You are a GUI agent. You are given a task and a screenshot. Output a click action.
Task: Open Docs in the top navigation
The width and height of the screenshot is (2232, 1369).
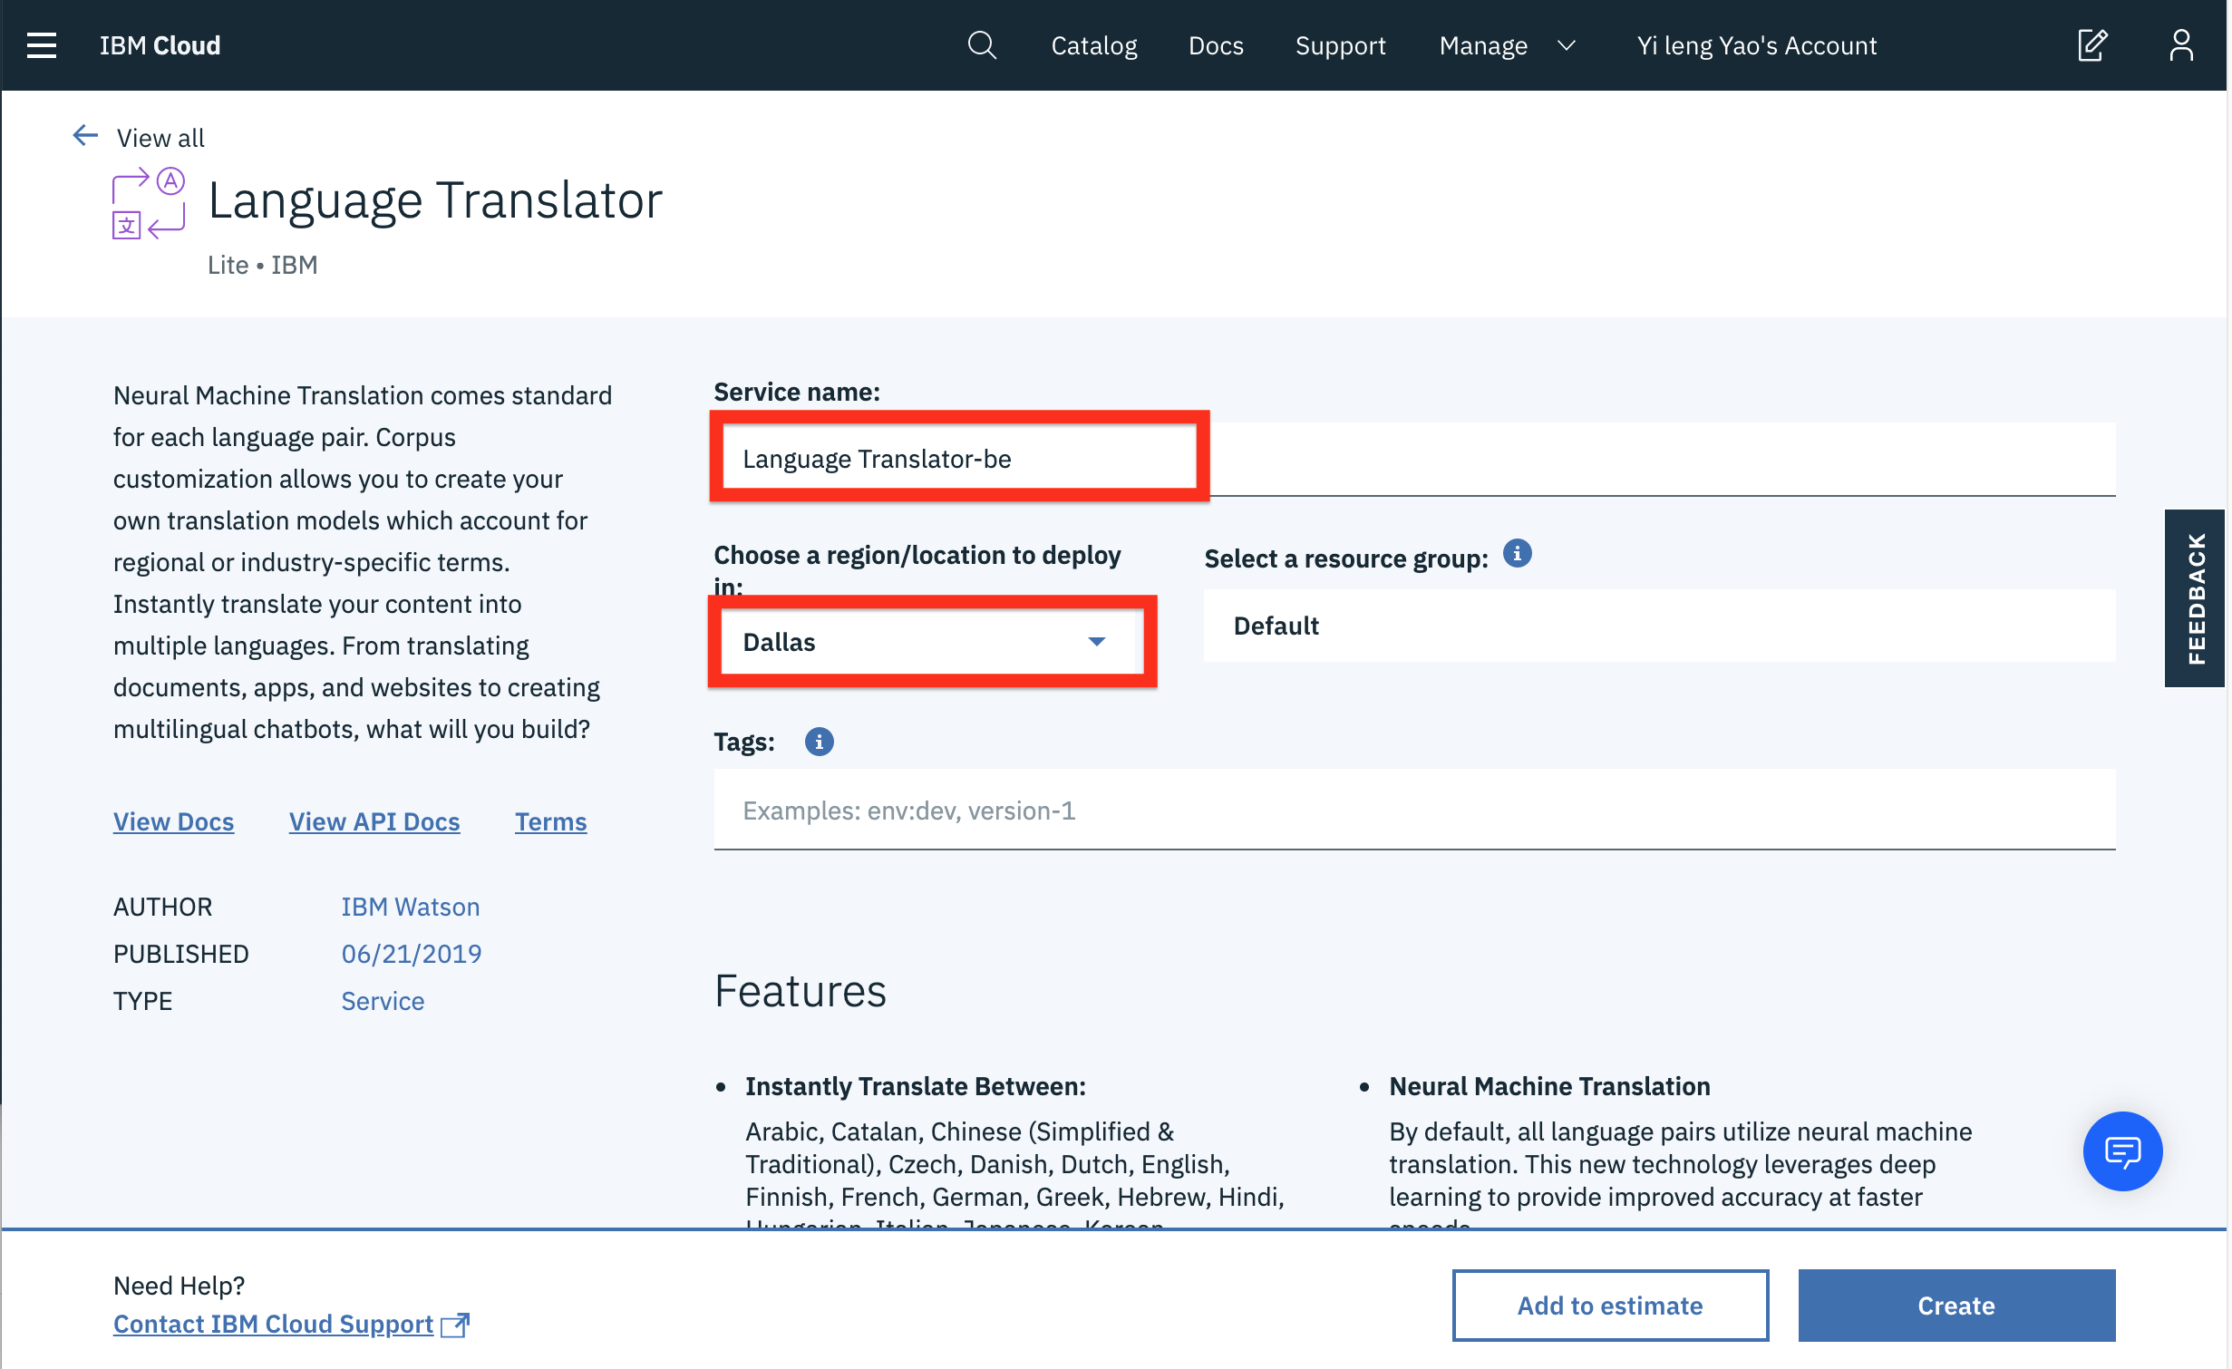click(1216, 45)
